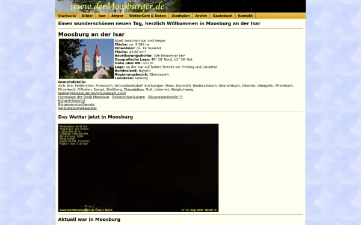The width and height of the screenshot is (361, 225).
Task: Open the Sitzungsprotokolle link
Action: click(x=165, y=97)
